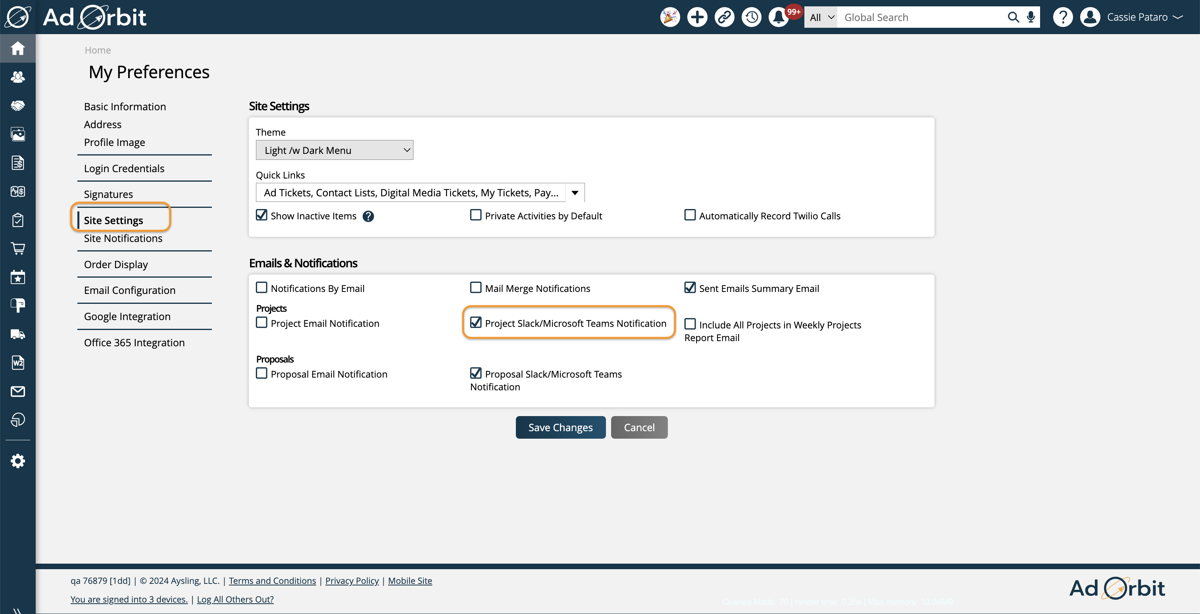Check Project Email Notification
This screenshot has height=614, width=1200.
(x=262, y=322)
